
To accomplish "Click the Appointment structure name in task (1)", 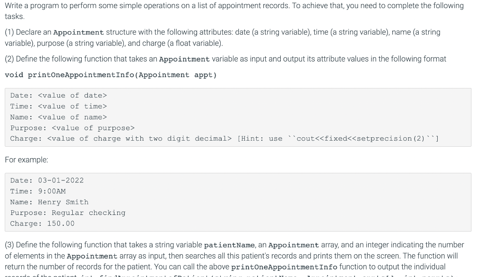I will [78, 32].
